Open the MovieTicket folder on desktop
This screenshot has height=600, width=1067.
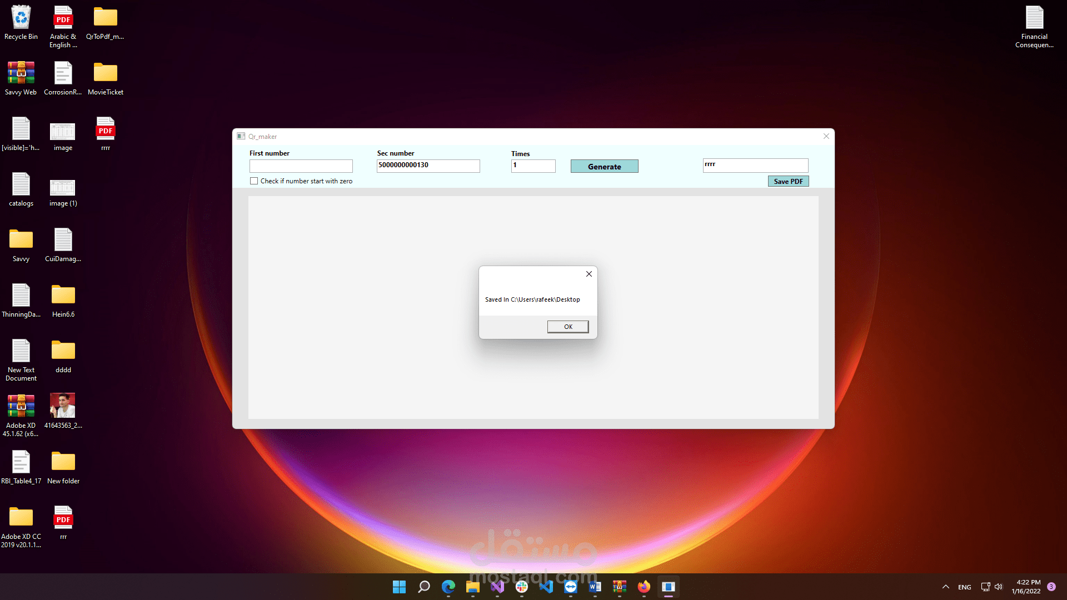click(x=106, y=79)
